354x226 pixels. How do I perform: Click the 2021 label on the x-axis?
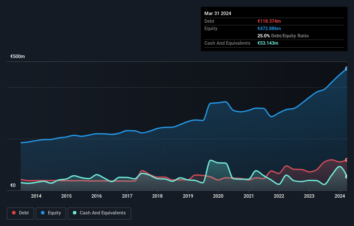(x=249, y=196)
